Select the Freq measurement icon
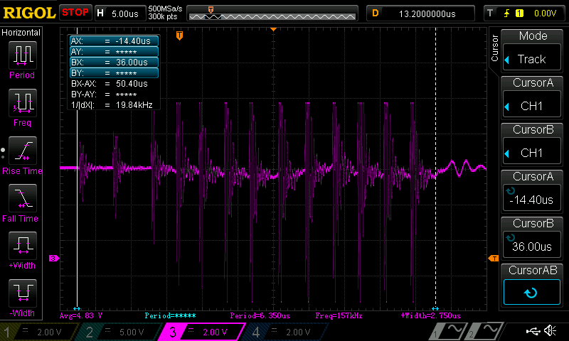 point(21,103)
